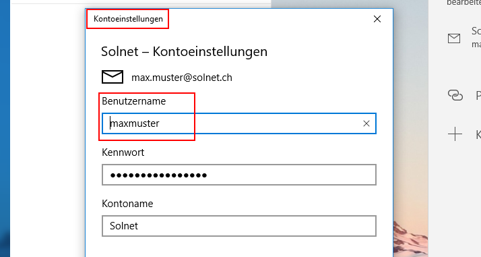The width and height of the screenshot is (481, 257).
Task: Click the partially visible bearbeiten text
Action: pyautogui.click(x=463, y=3)
